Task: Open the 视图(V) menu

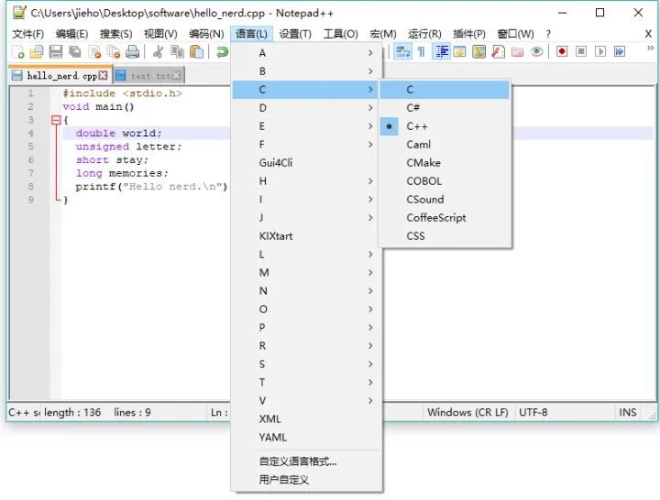Action: pos(160,34)
